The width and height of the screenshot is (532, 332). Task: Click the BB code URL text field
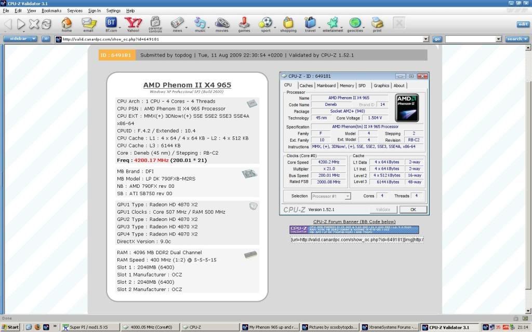(357, 240)
